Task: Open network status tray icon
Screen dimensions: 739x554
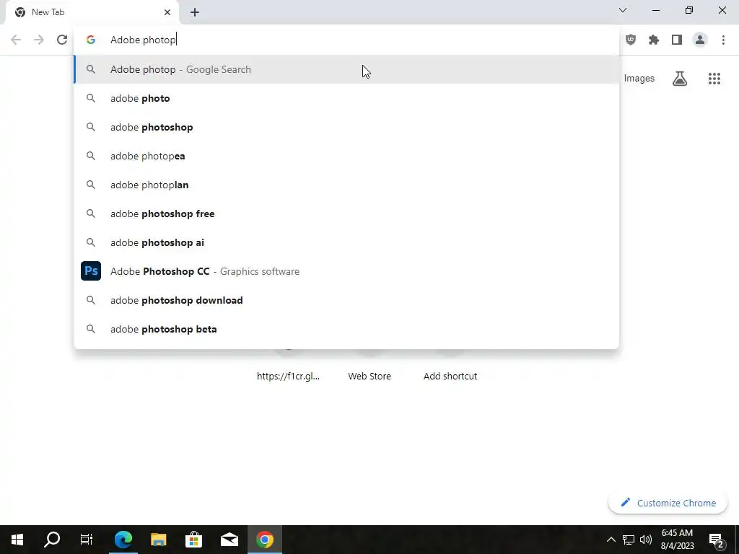Action: point(629,540)
